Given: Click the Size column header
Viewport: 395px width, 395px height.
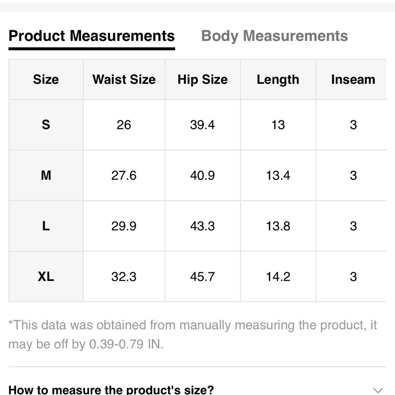Looking at the screenshot, I should (46, 80).
